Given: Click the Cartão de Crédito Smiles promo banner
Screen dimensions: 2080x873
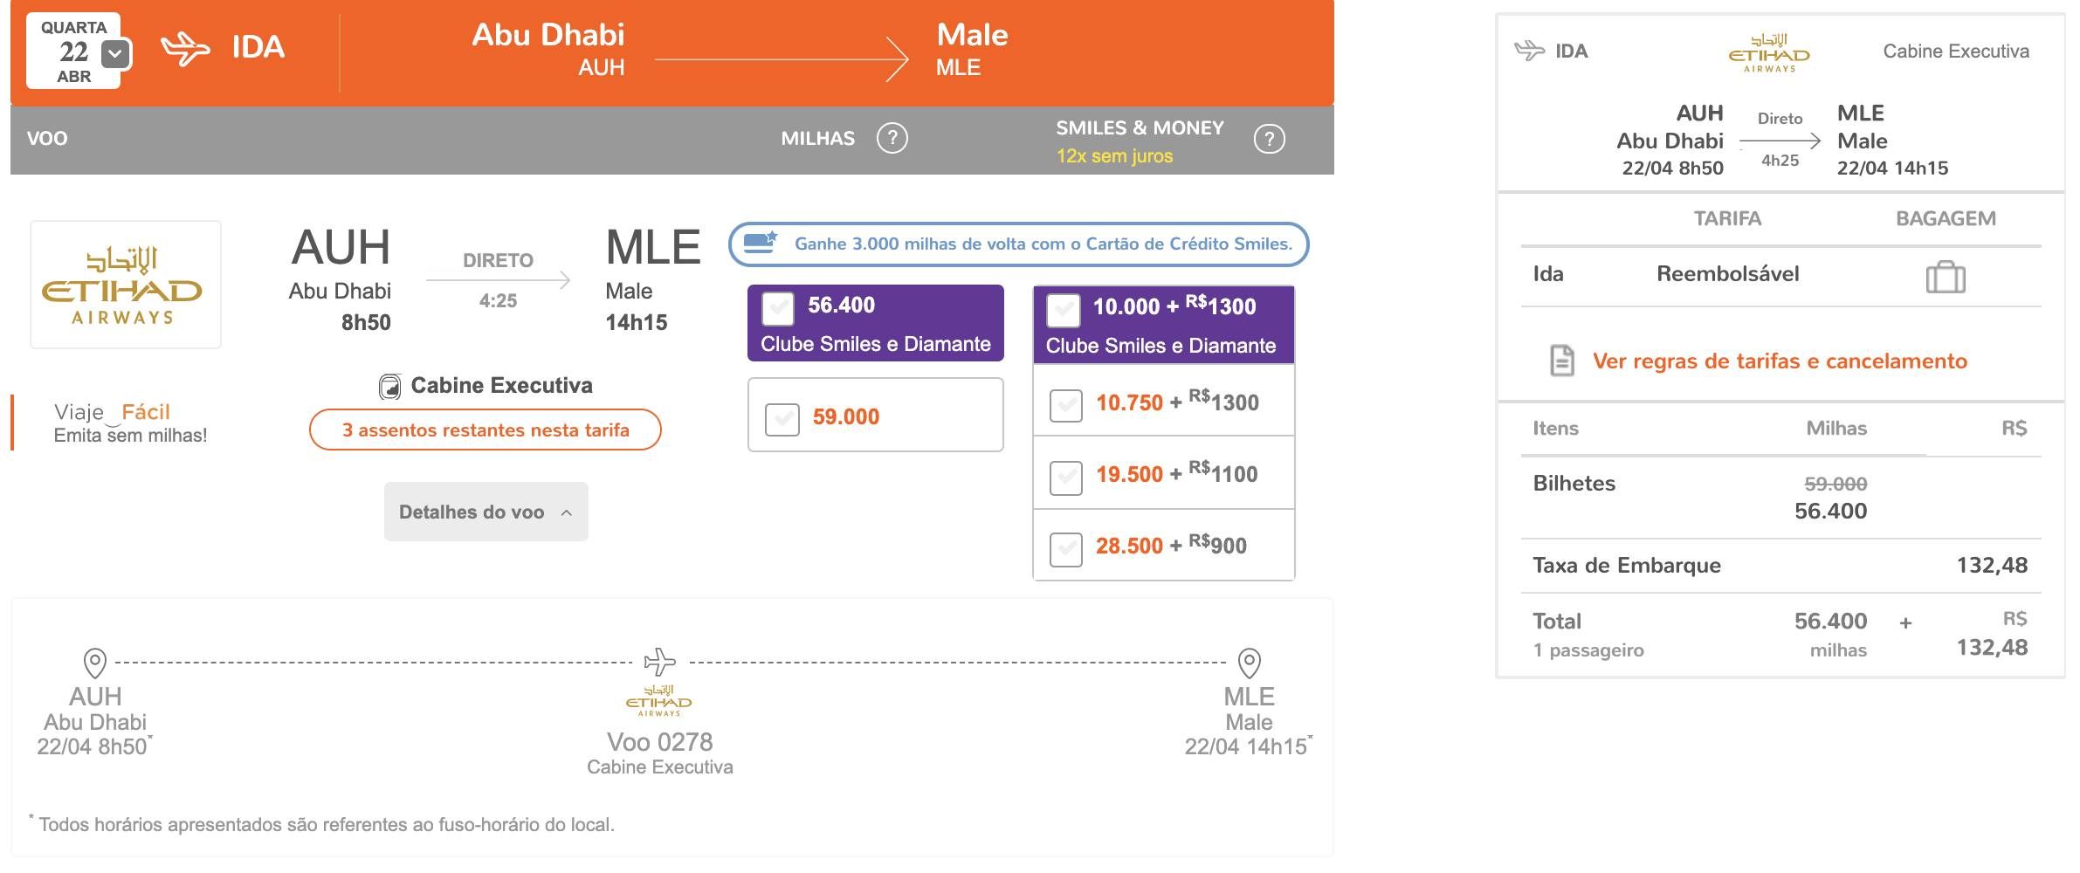Looking at the screenshot, I should coord(1018,244).
